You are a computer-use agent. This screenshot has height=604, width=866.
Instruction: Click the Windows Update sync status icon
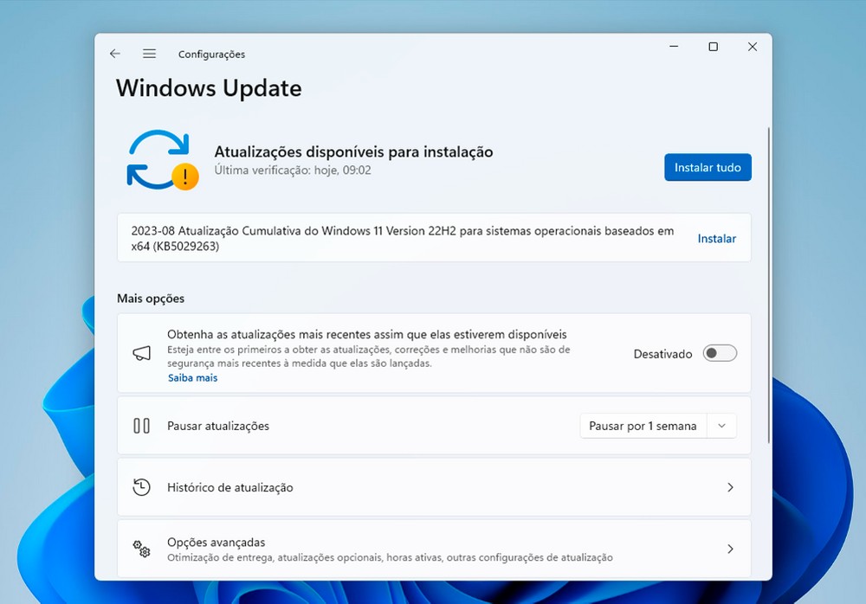pos(162,159)
